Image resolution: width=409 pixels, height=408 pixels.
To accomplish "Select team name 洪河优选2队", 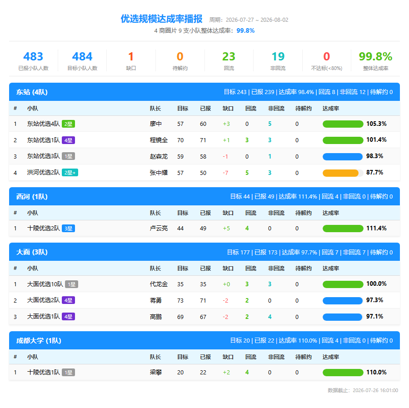I will [44, 173].
